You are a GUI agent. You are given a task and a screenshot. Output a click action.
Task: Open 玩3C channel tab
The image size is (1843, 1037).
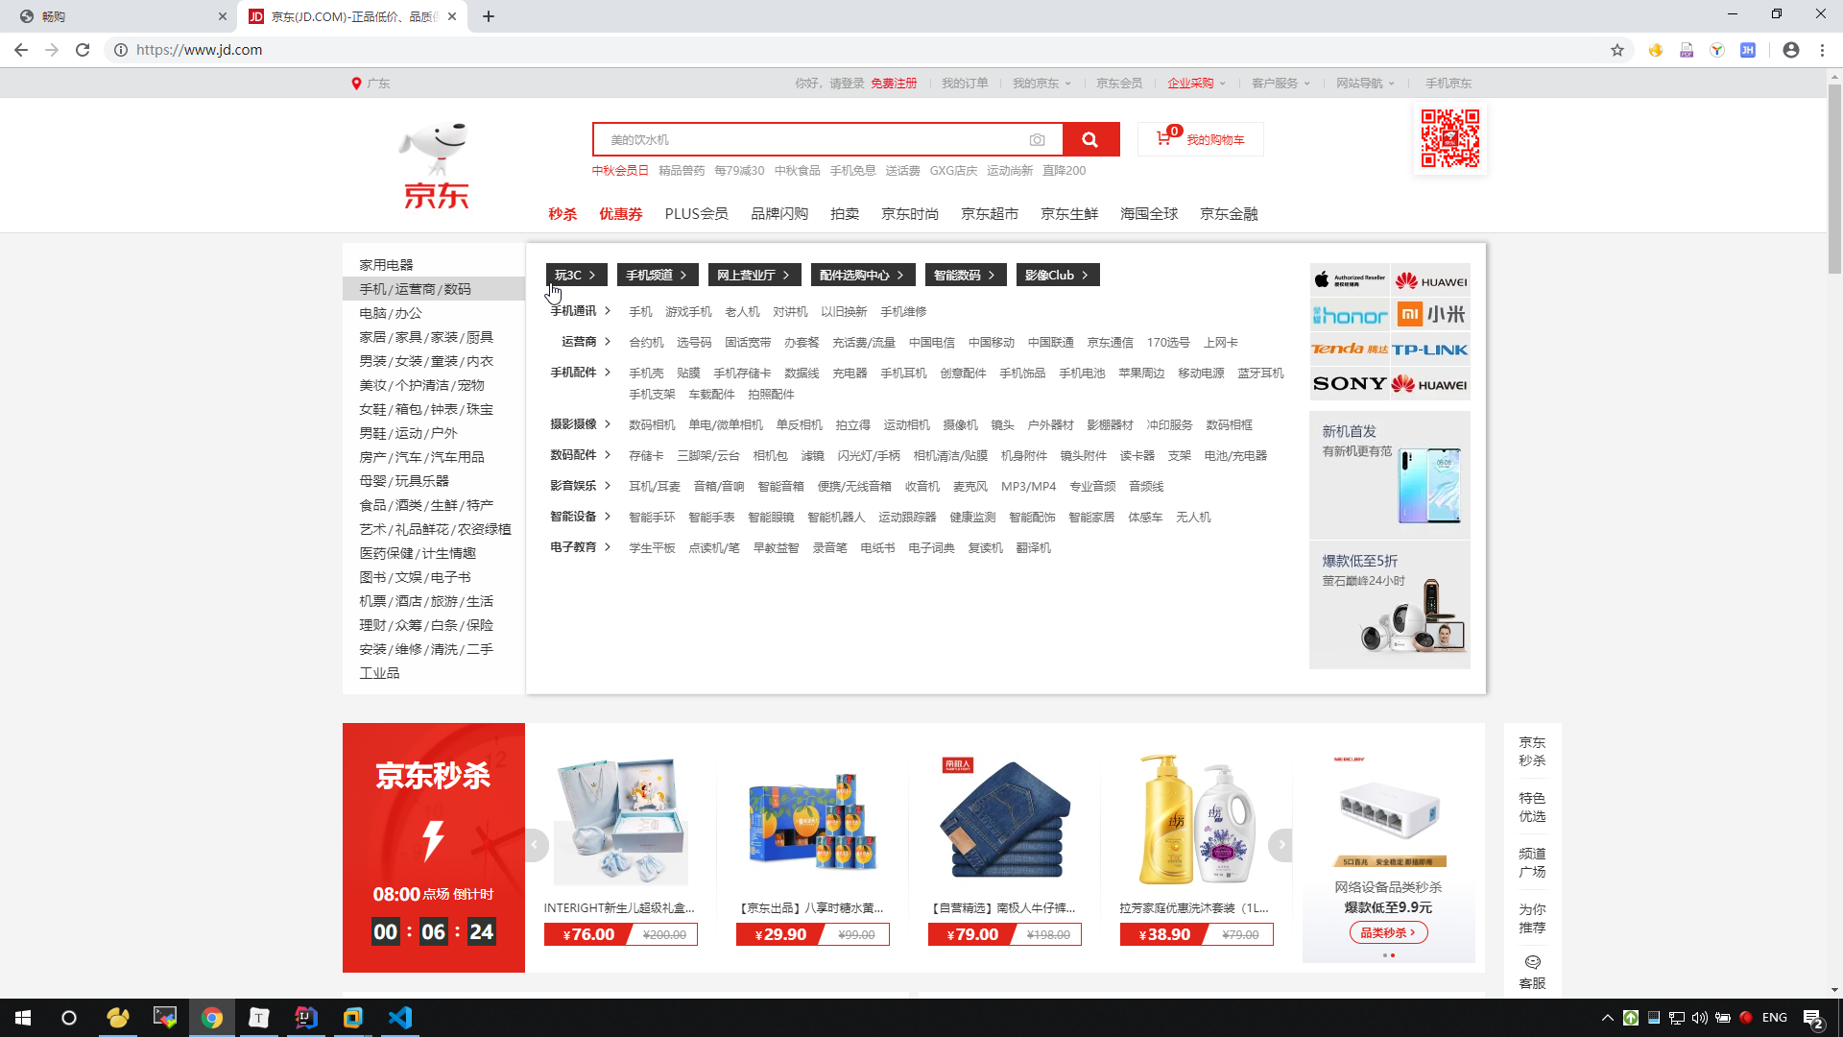pyautogui.click(x=576, y=275)
